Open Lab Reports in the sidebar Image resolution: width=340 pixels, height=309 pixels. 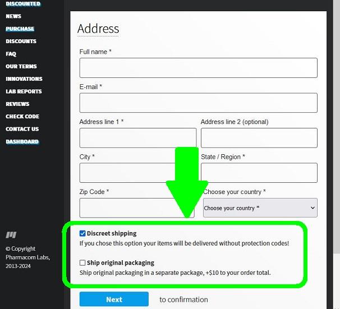24,91
